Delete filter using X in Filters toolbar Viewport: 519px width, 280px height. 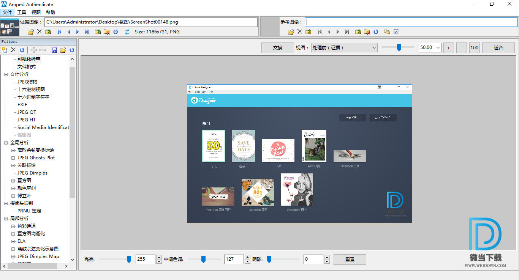(13, 50)
